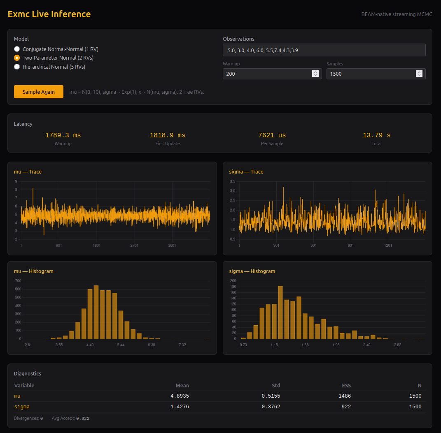Screen dimensions: 441x433
Task: Click the Samples field stepper arrows
Action: pos(419,74)
